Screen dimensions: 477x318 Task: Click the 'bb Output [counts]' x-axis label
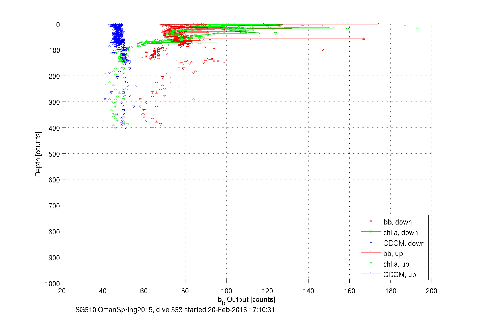coord(246,300)
